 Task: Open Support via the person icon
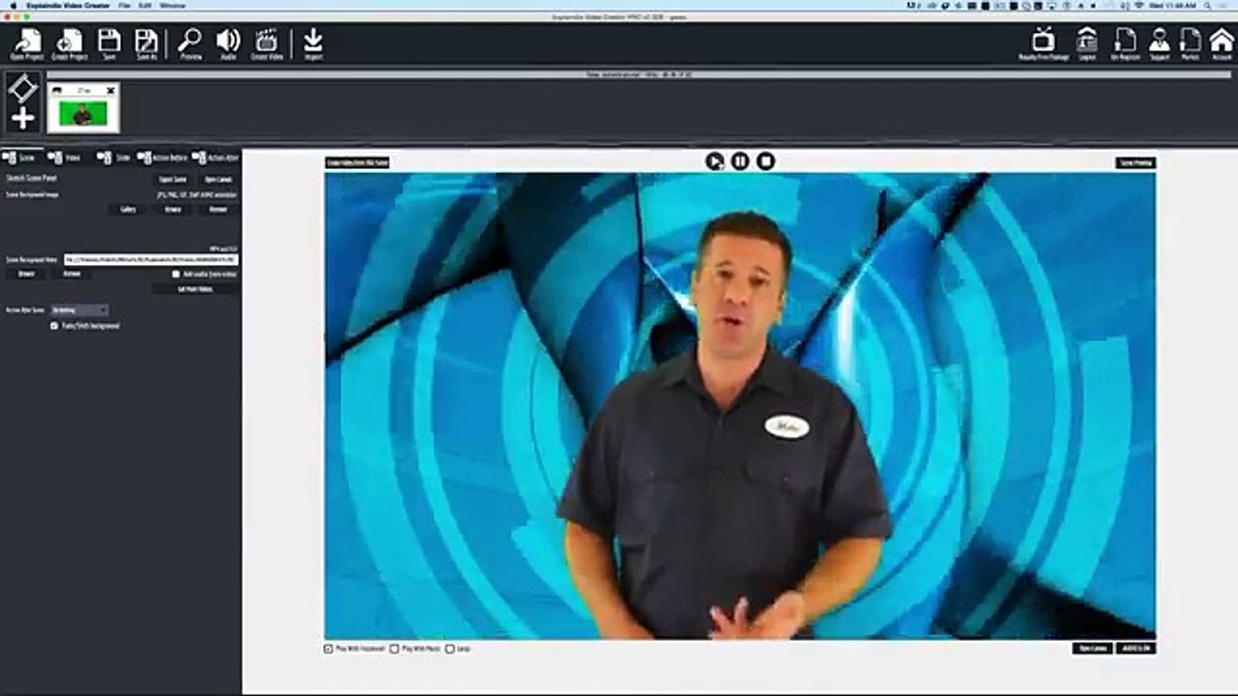tap(1160, 43)
